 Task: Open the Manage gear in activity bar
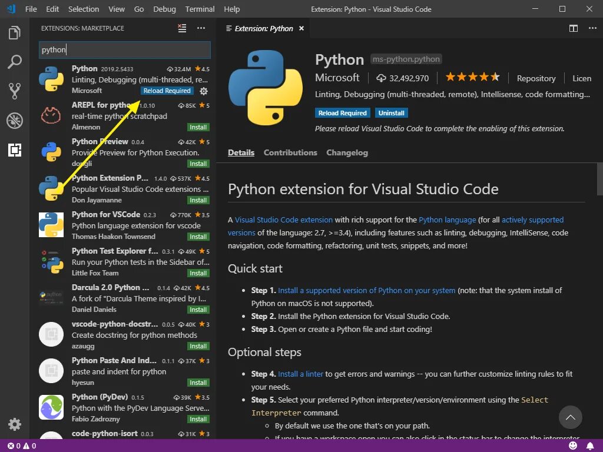pos(15,424)
